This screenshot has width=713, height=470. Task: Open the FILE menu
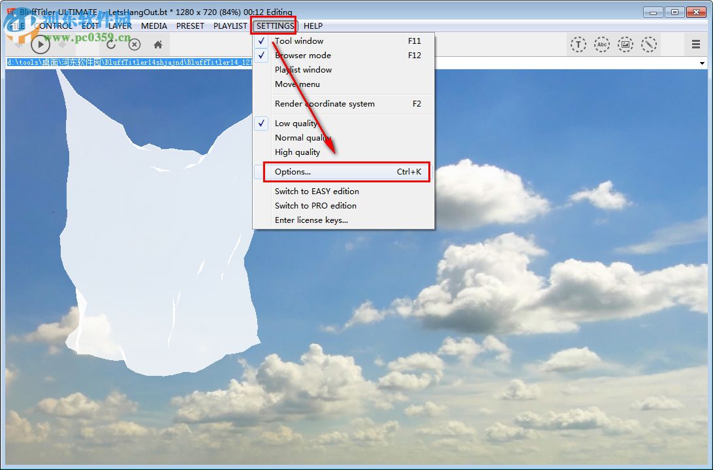point(17,26)
